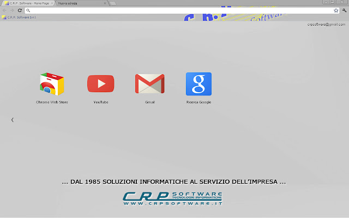The height and width of the screenshot is (218, 349).
Task: Close the Nuova scheda tab
Action: pos(105,3)
